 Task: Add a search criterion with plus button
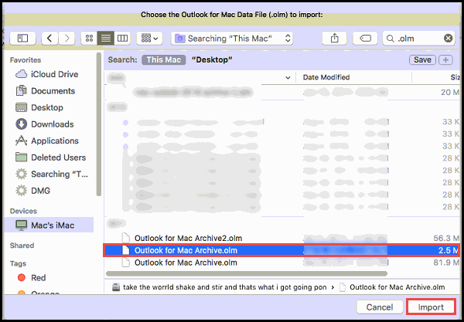coord(445,59)
